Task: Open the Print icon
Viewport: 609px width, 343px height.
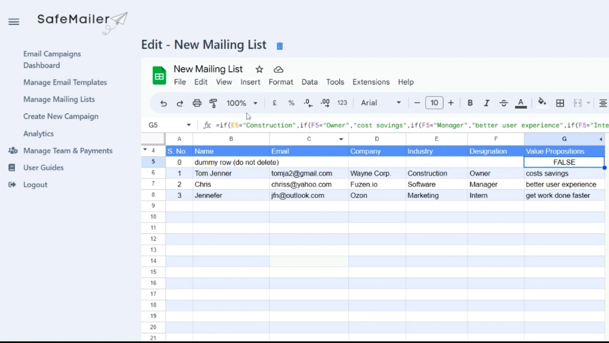Action: [x=197, y=103]
